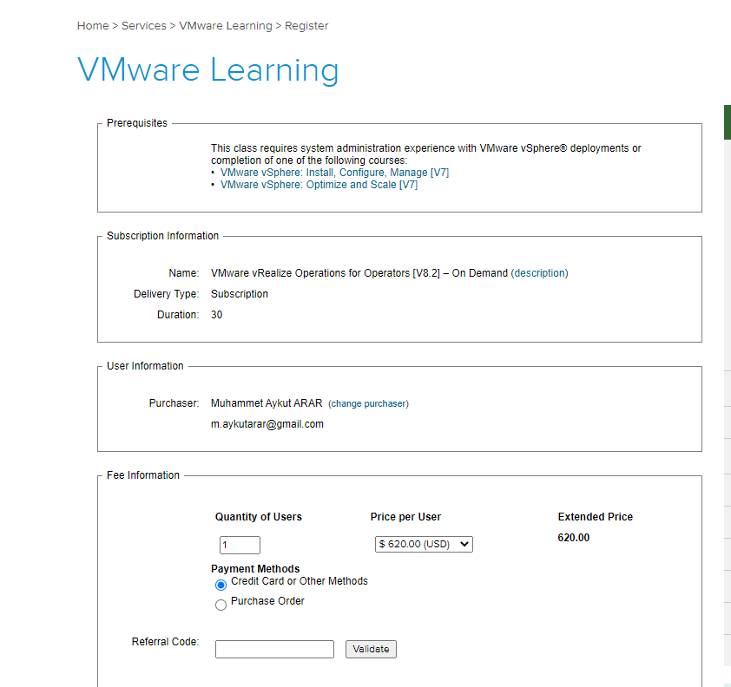
Task: Focus the Referral Code input field
Action: (274, 649)
